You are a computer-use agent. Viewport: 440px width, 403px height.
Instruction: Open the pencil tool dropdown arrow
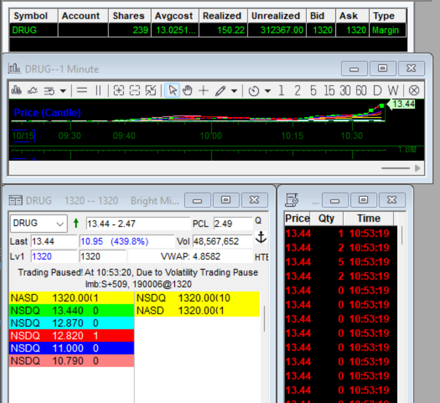234,91
